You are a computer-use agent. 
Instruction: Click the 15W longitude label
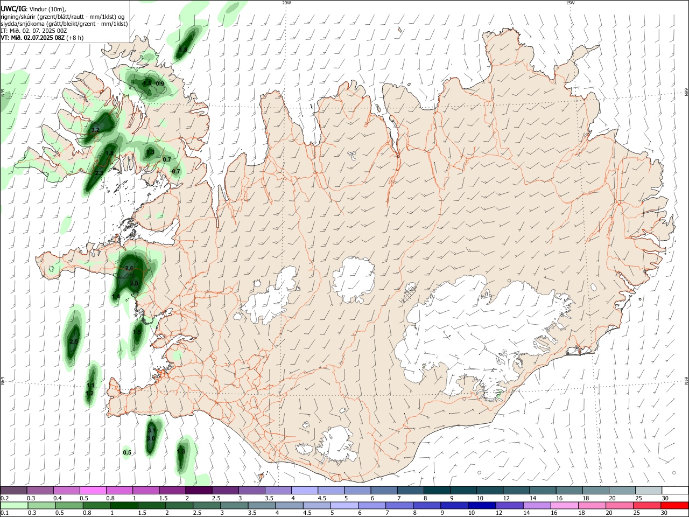(570, 3)
